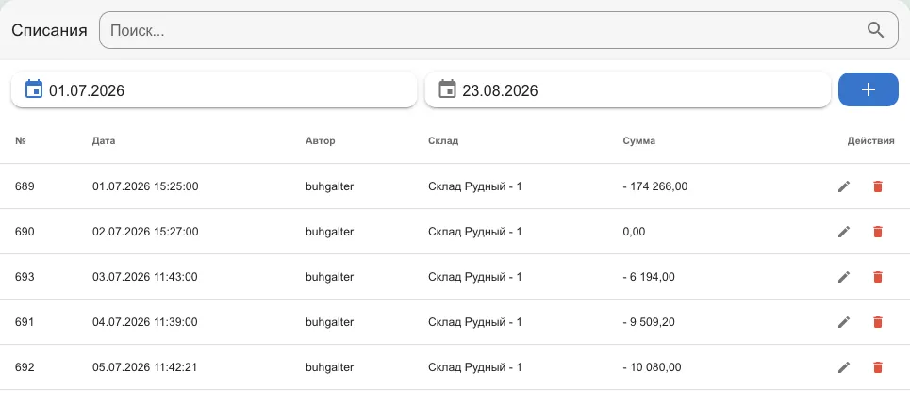Screen dimensions: 910x405
Task: Sort by the Дата column header
Action: click(x=104, y=140)
